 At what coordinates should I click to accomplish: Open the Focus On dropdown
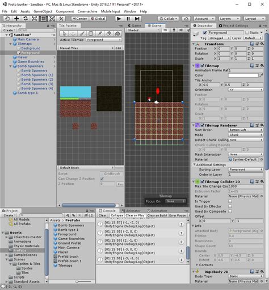coord(175,201)
